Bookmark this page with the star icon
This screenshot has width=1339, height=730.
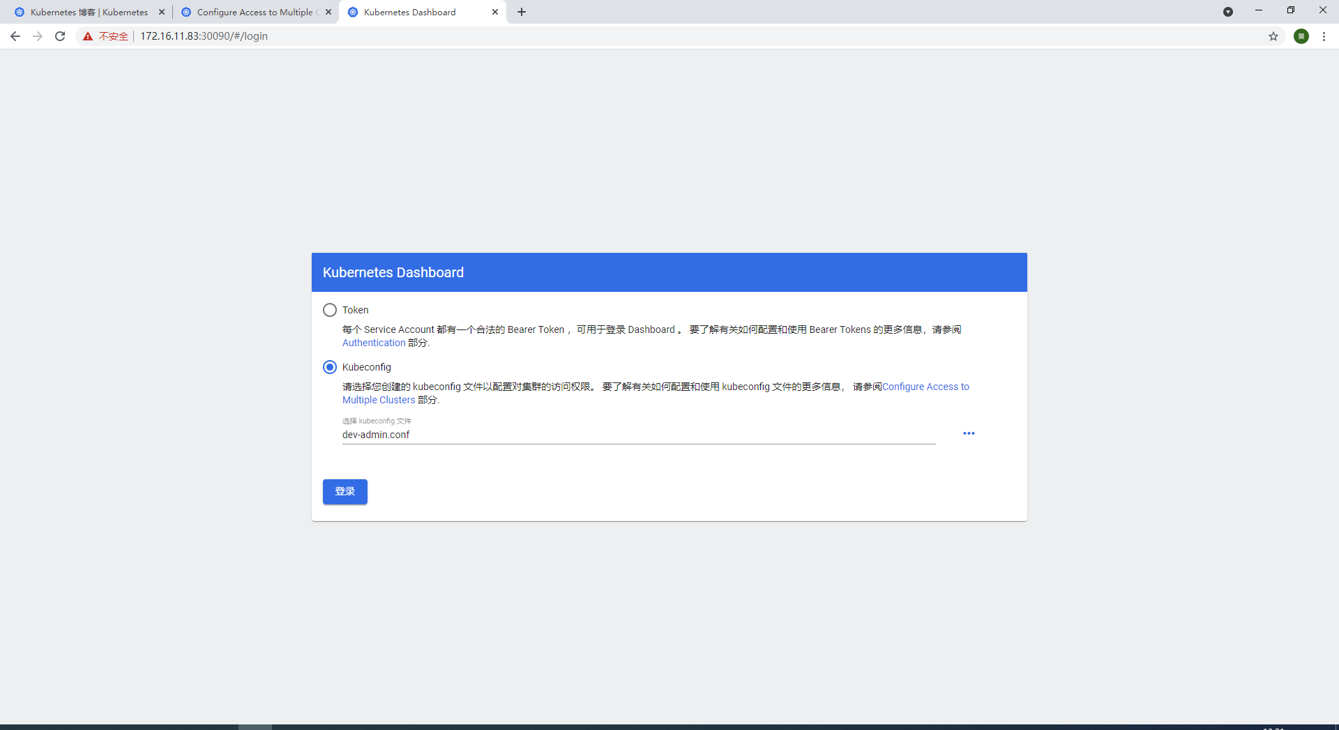pos(1273,36)
